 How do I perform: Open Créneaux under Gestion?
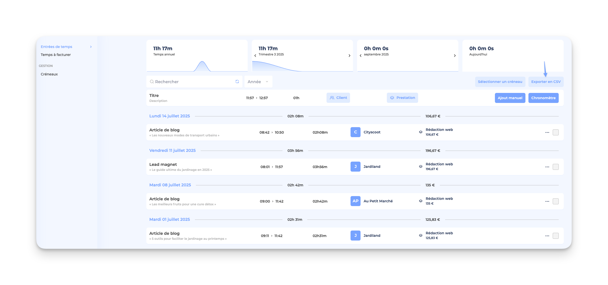click(49, 74)
